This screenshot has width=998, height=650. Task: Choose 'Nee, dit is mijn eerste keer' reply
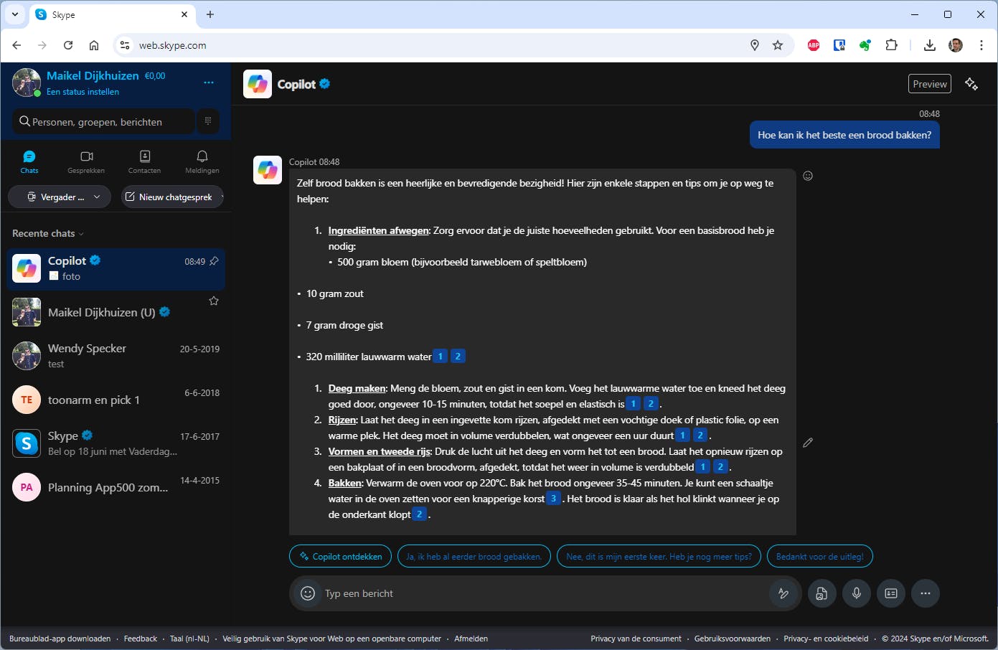(x=659, y=556)
